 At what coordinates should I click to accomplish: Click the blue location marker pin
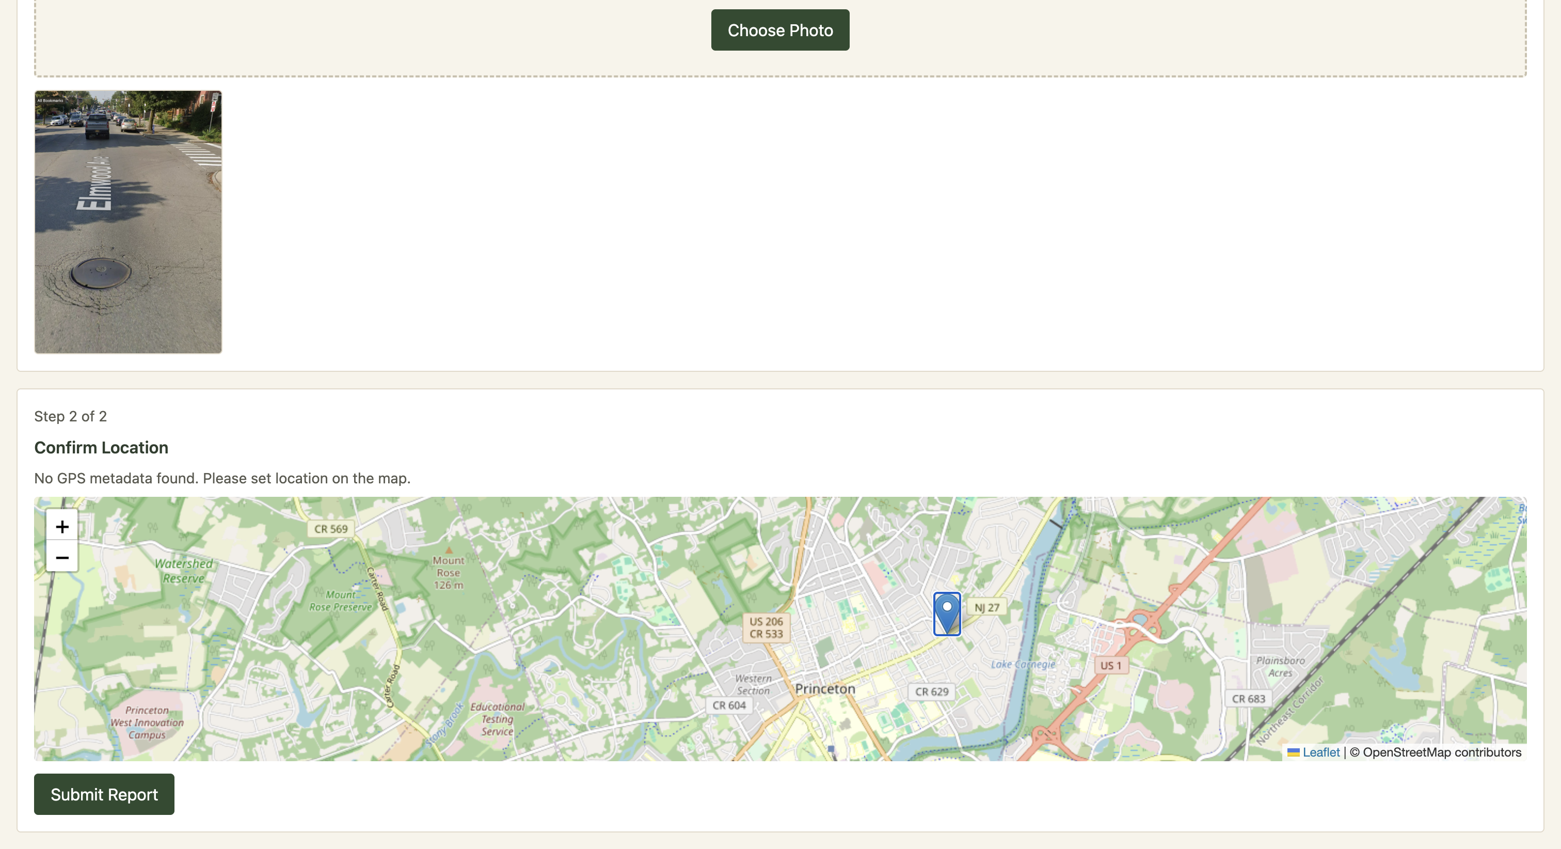(947, 612)
